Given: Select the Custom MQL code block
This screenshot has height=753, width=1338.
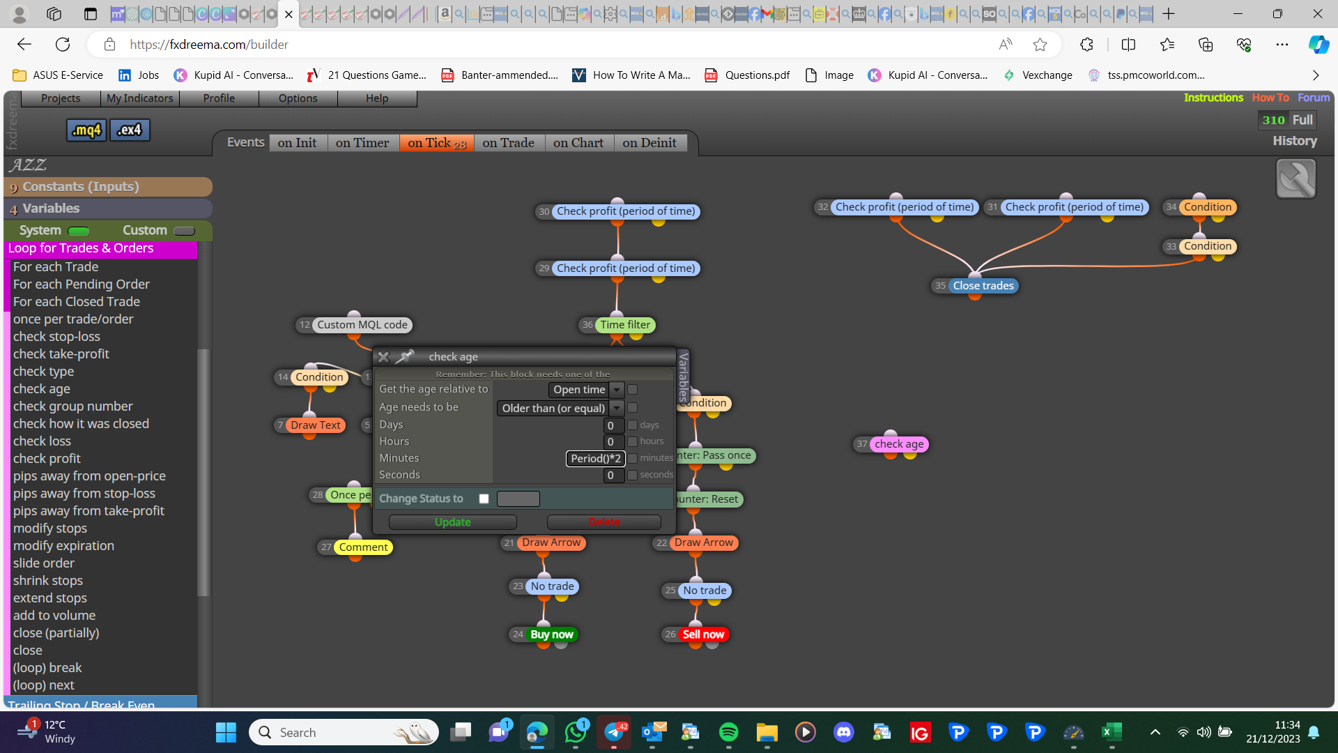Looking at the screenshot, I should click(362, 325).
